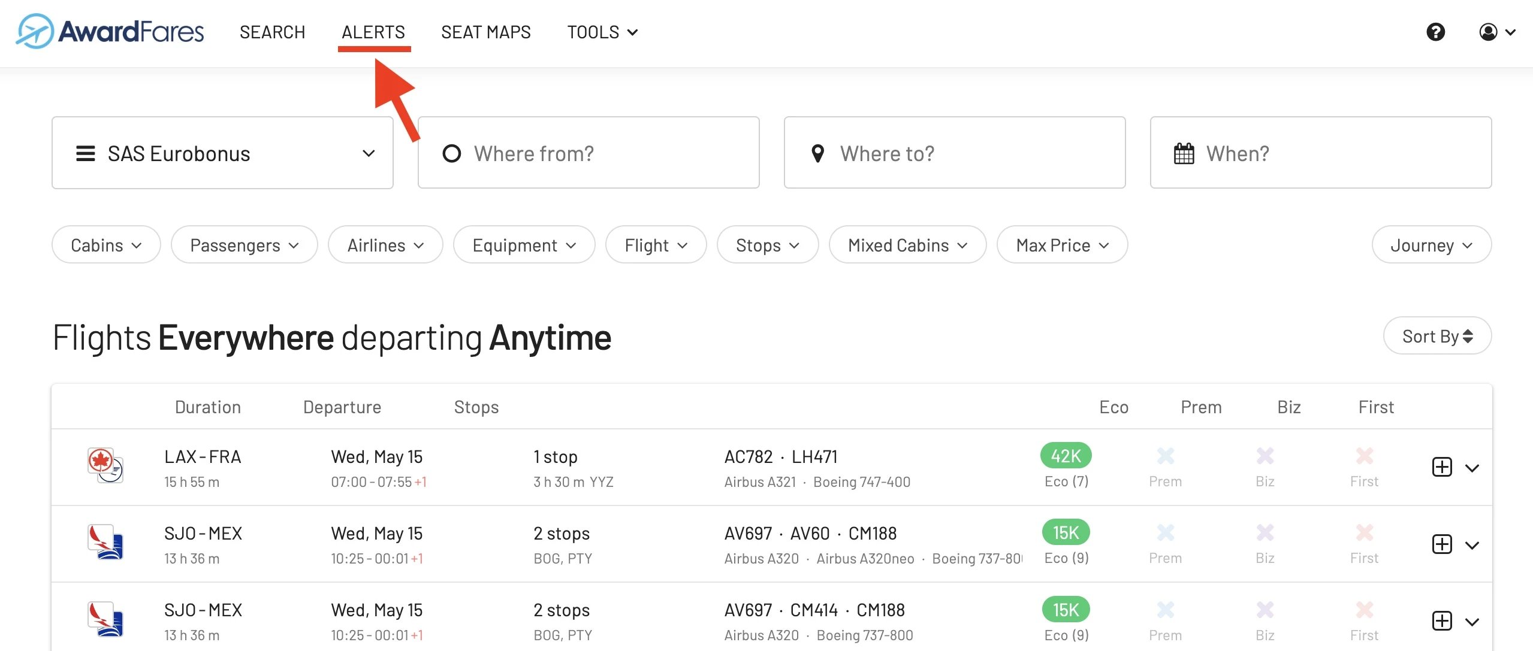Screen dimensions: 1533x651
Task: Select 15K Eco fare on AV697 CM414 row
Action: point(1066,610)
